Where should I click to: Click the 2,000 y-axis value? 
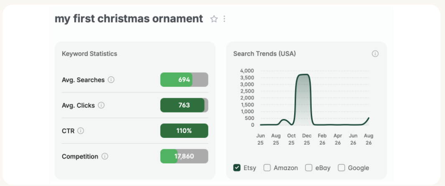point(247,98)
